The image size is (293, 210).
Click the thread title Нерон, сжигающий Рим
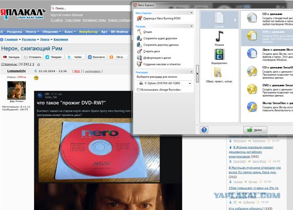[x=32, y=48]
